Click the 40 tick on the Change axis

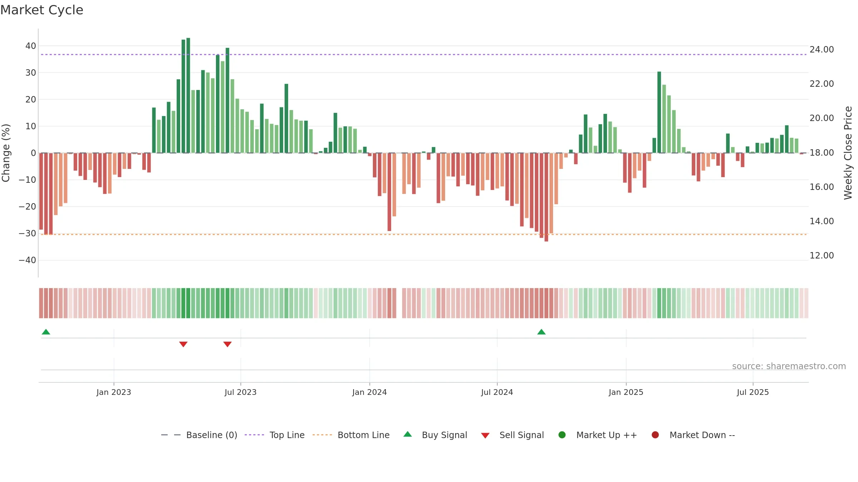[31, 46]
